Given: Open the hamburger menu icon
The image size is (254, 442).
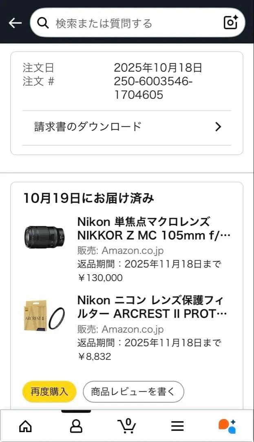Looking at the screenshot, I should click(x=177, y=426).
